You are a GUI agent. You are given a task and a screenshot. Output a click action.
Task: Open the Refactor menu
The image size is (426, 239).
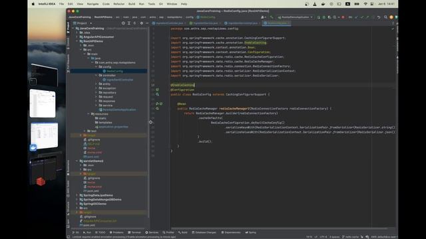tap(118, 4)
